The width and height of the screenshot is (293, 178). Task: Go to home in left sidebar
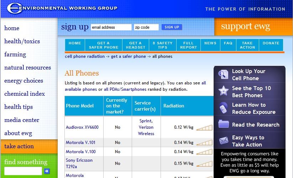click(12, 28)
